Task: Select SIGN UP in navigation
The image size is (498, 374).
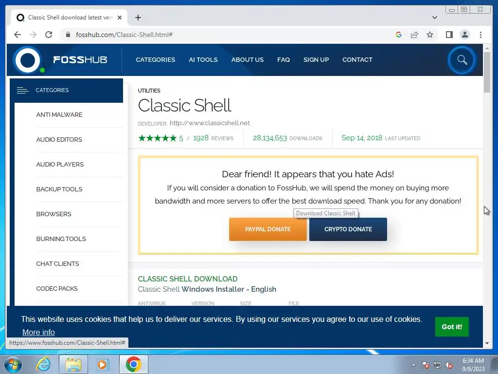Action: pyautogui.click(x=316, y=60)
